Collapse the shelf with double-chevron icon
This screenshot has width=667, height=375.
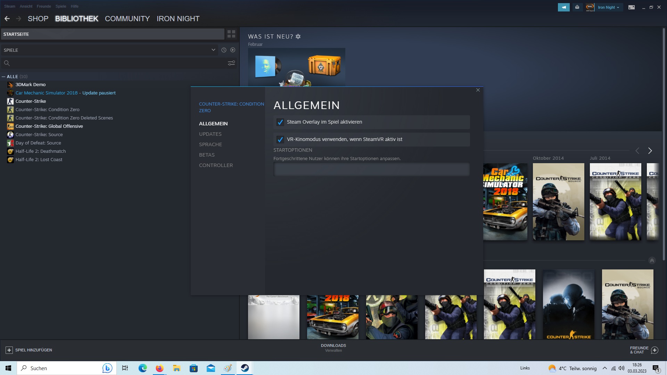click(652, 261)
